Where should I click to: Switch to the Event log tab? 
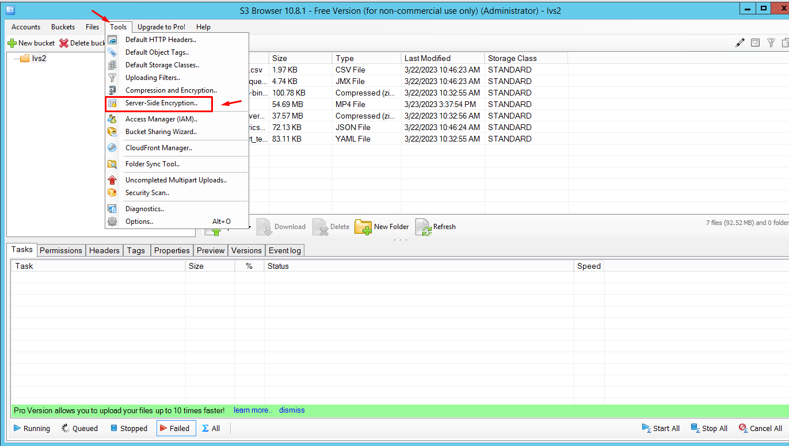285,250
